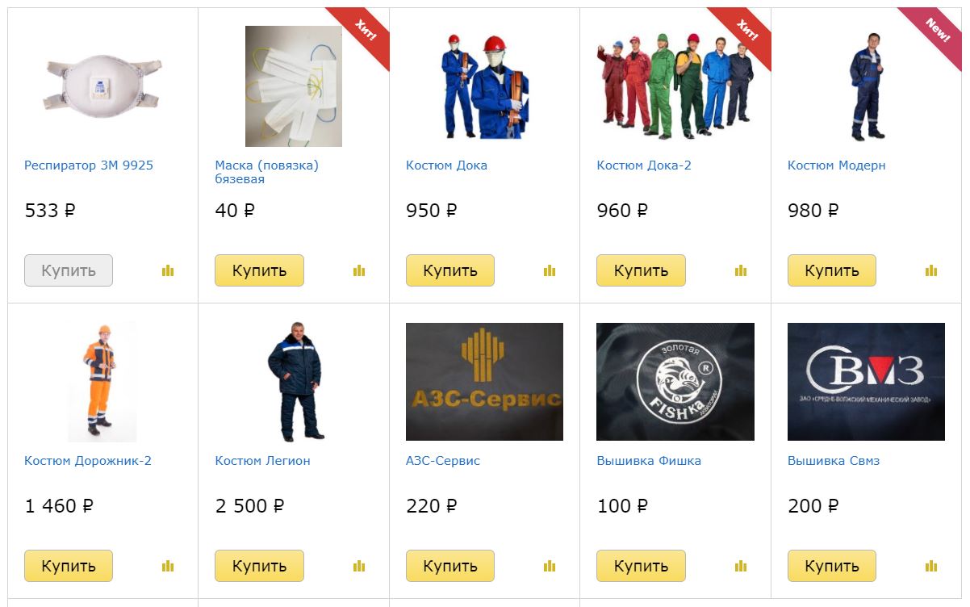Click the АЗС-Сервис embroidery thumbnail
This screenshot has width=970, height=607.
(484, 382)
